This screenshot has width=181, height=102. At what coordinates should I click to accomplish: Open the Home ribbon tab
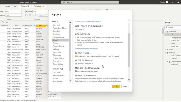click(7, 6)
